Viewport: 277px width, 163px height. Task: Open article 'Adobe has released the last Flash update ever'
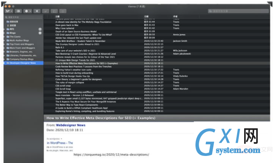pos(79,38)
